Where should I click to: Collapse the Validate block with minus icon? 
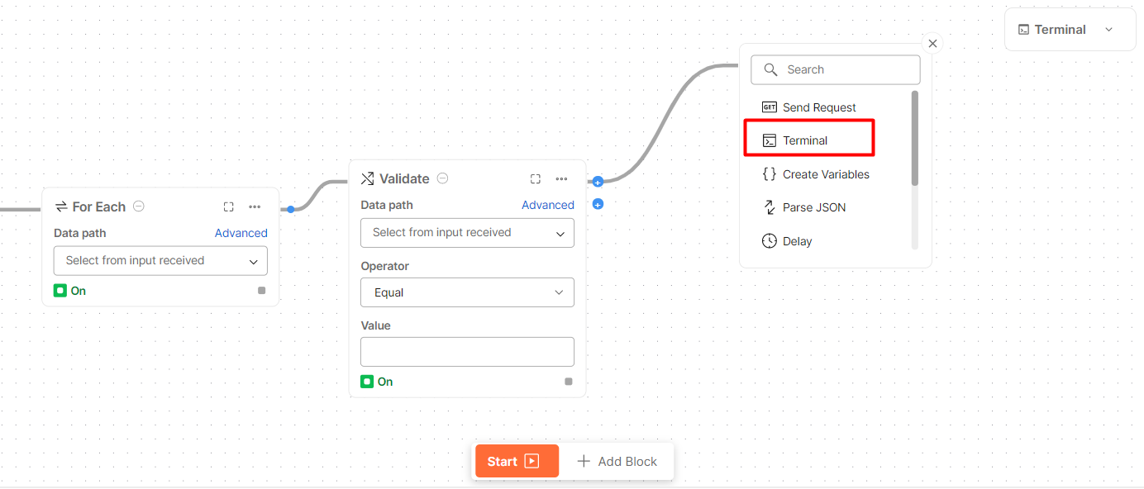pos(443,178)
